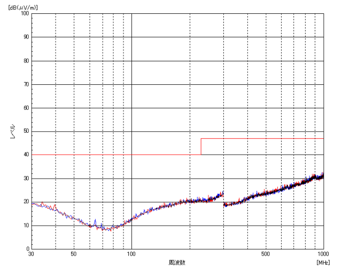Click the 50 tick label on frequency axis
The image size is (342, 272).
click(74, 254)
